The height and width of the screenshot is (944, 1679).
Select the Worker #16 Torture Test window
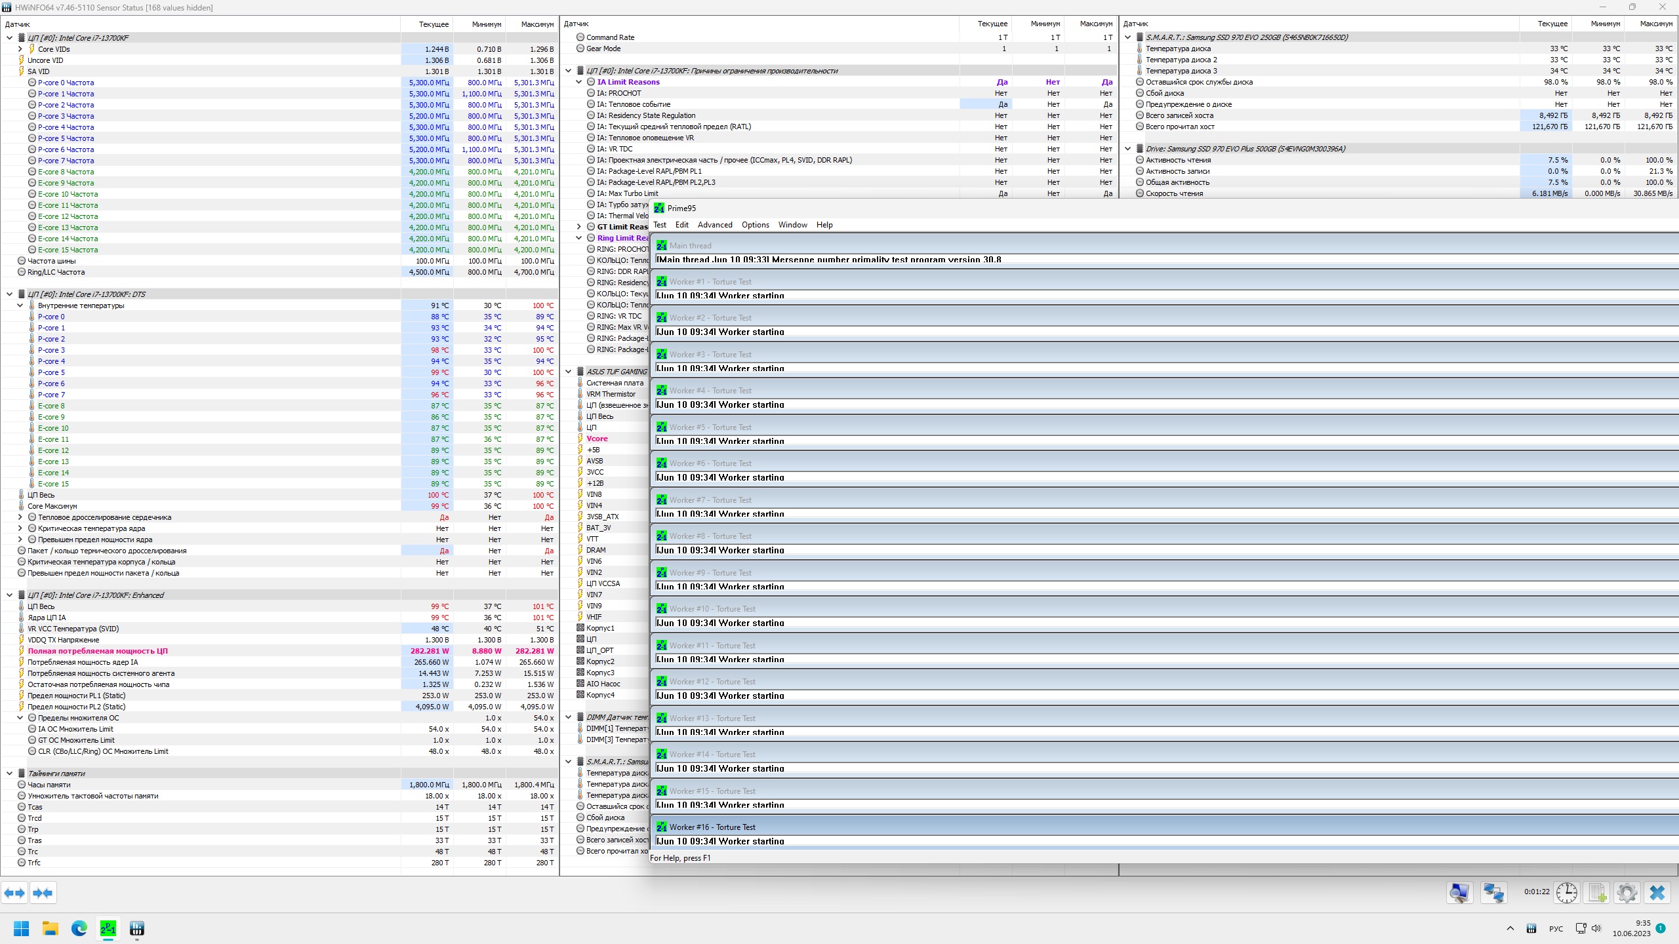712,827
